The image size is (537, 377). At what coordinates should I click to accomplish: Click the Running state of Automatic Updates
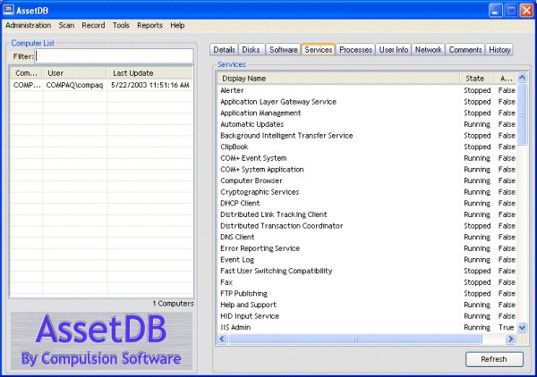[477, 124]
